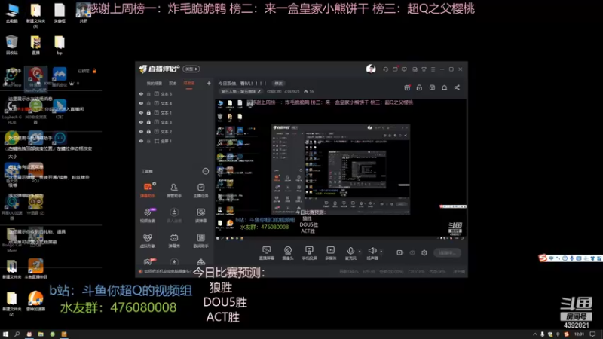Mute the 麦克风 microphone

pyautogui.click(x=350, y=253)
